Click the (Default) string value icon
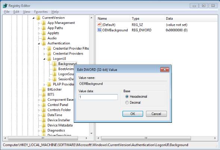This screenshot has width=220, height=150. pyautogui.click(x=99, y=25)
